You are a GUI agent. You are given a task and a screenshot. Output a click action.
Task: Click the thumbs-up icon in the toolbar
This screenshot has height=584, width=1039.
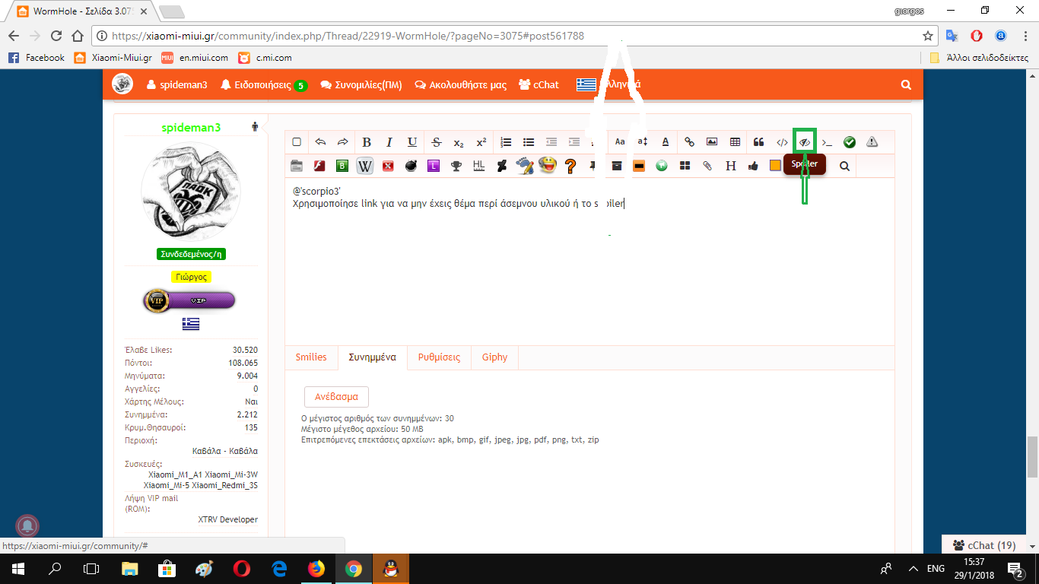click(753, 166)
